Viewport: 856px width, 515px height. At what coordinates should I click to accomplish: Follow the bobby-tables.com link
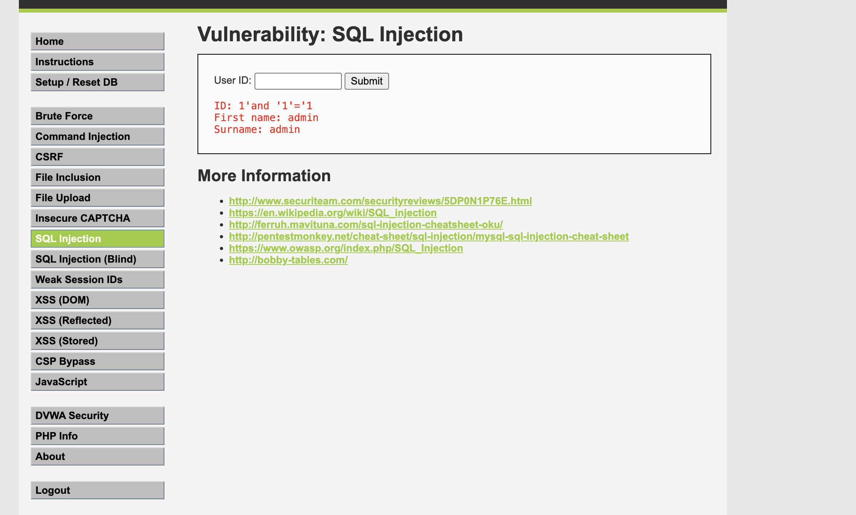(288, 260)
